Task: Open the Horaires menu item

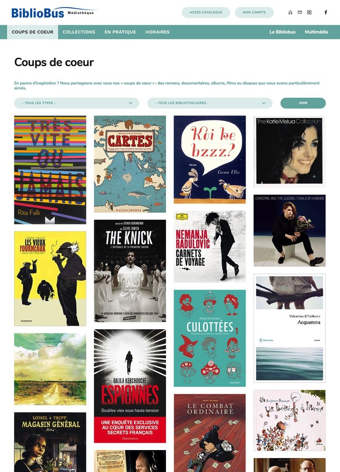Action: (x=157, y=32)
